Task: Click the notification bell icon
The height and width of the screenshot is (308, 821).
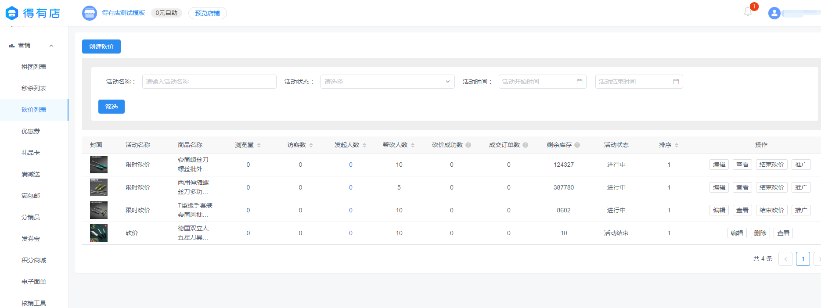Action: [748, 12]
